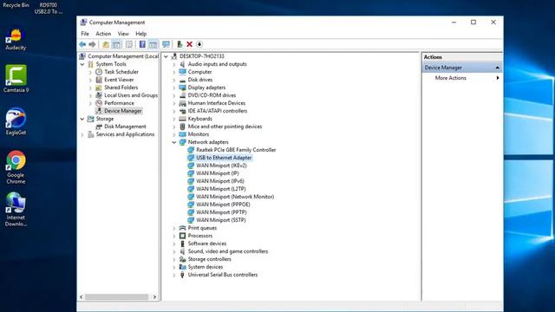Image resolution: width=555 pixels, height=312 pixels.
Task: Select Disk Management under Storage
Action: pyautogui.click(x=125, y=127)
